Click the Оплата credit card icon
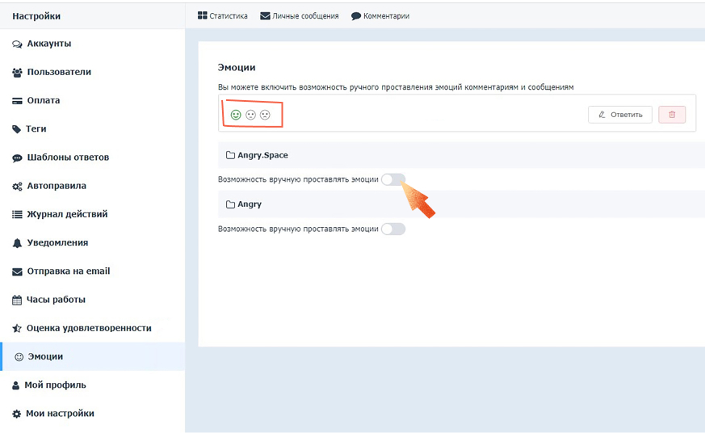The width and height of the screenshot is (705, 433). click(17, 101)
